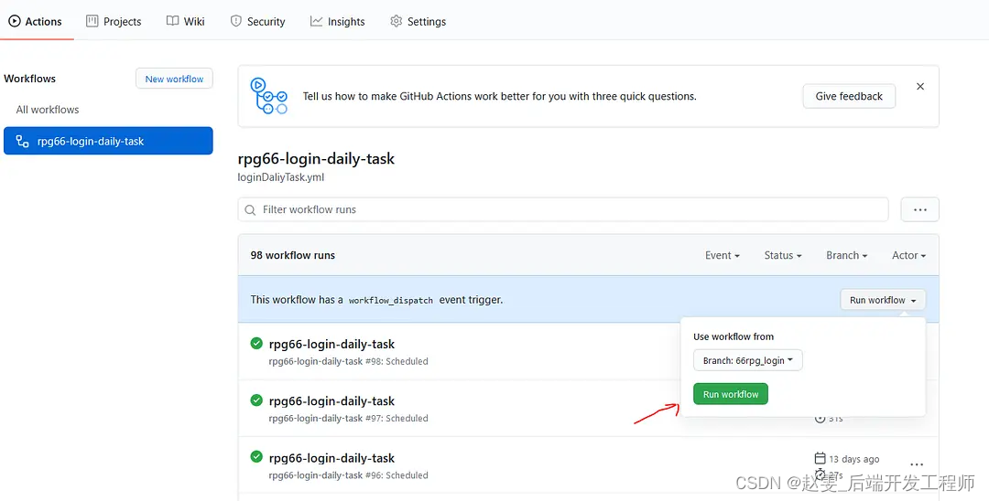Image resolution: width=989 pixels, height=501 pixels.
Task: Open the repository Settings tab
Action: click(418, 21)
